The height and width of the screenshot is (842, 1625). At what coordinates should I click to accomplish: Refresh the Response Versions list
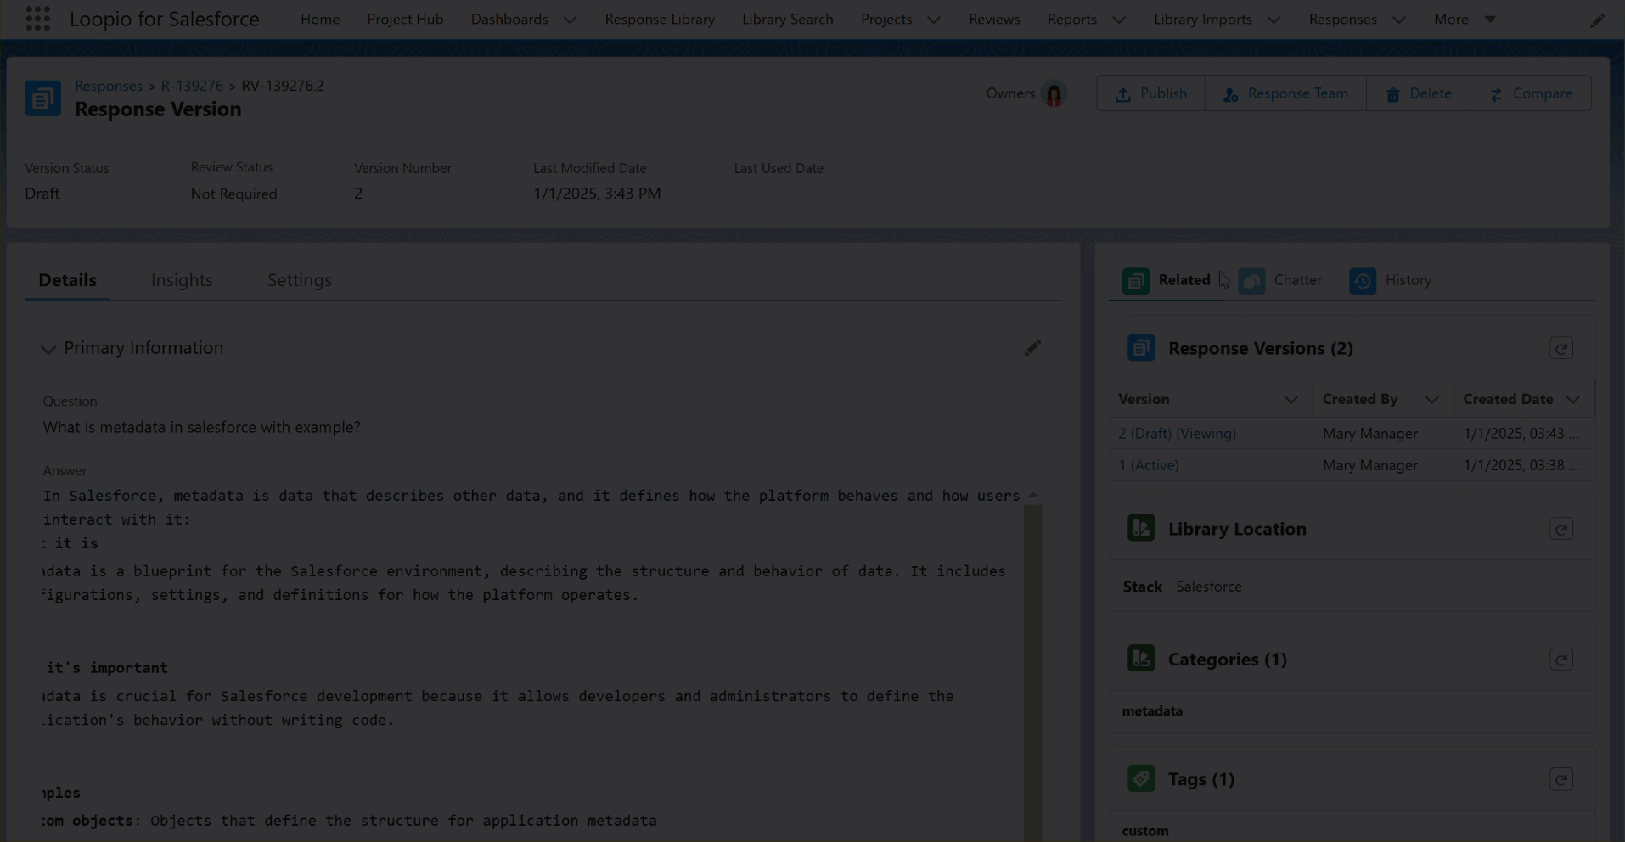coord(1560,349)
